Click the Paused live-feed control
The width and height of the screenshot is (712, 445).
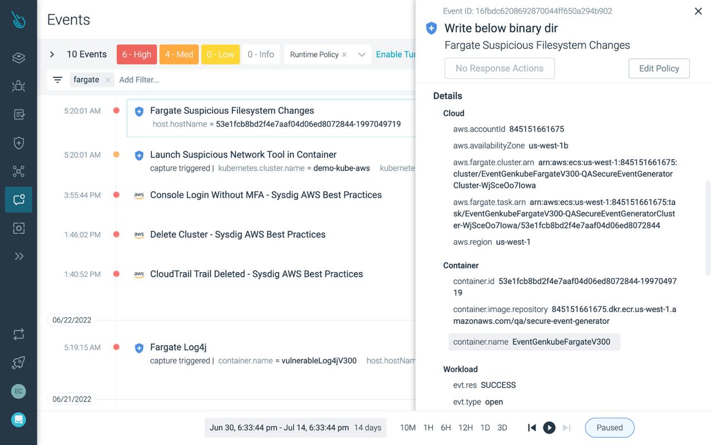click(609, 427)
